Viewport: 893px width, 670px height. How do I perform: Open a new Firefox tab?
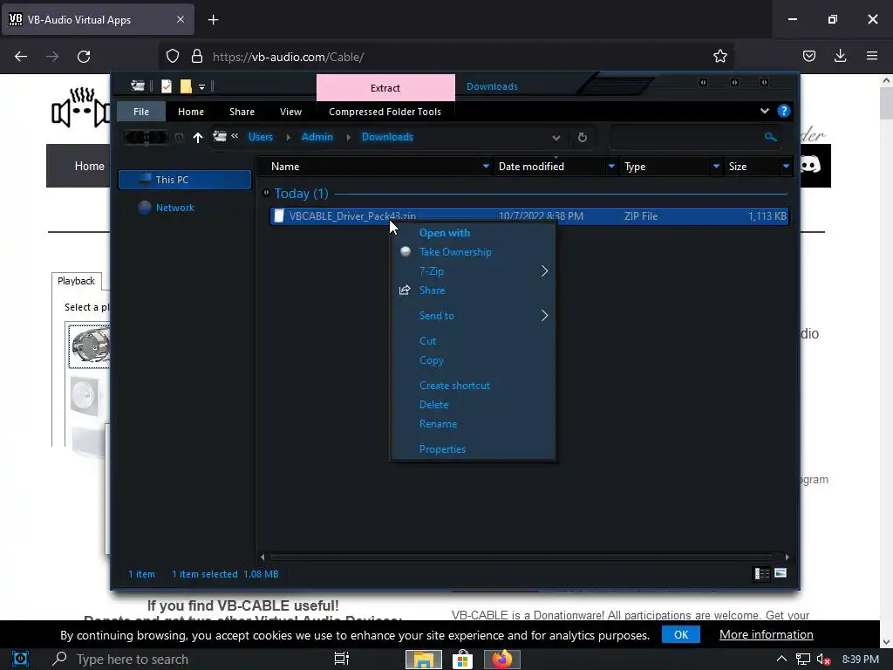pos(213,20)
